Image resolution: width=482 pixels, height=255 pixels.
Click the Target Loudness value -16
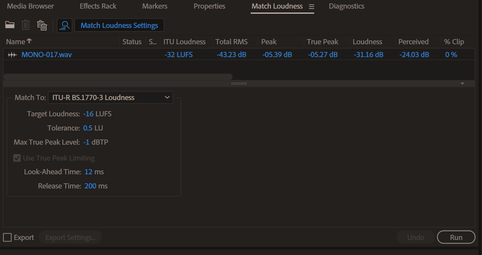88,113
